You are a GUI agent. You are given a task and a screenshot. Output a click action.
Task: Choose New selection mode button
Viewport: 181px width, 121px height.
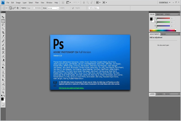(x=11, y=8)
